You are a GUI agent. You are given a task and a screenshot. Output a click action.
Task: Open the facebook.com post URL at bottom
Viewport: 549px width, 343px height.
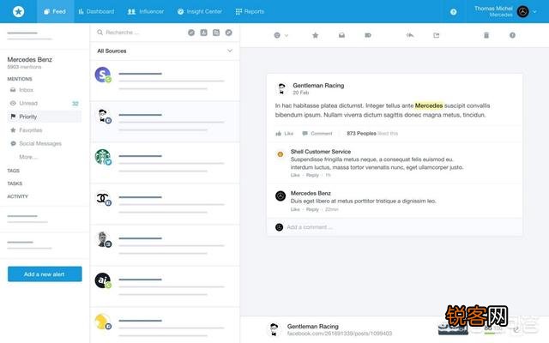click(340, 334)
